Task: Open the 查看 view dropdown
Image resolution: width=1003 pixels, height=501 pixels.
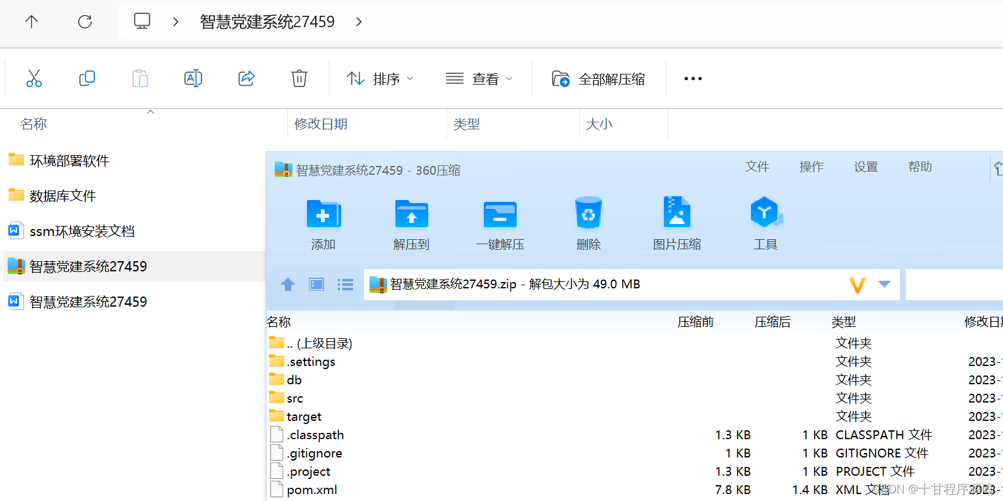Action: click(479, 79)
